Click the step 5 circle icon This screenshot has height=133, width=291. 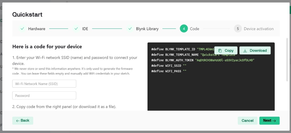[x=238, y=29]
